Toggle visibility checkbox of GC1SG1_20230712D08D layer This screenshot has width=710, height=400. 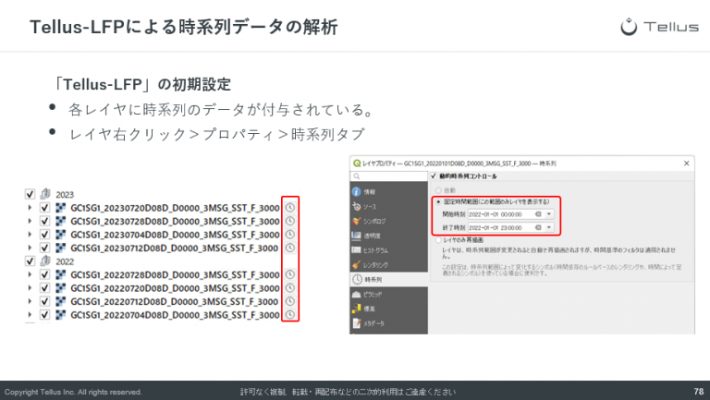(44, 248)
